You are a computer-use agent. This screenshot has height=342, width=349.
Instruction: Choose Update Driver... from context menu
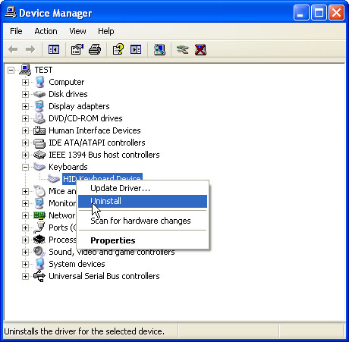pyautogui.click(x=143, y=188)
